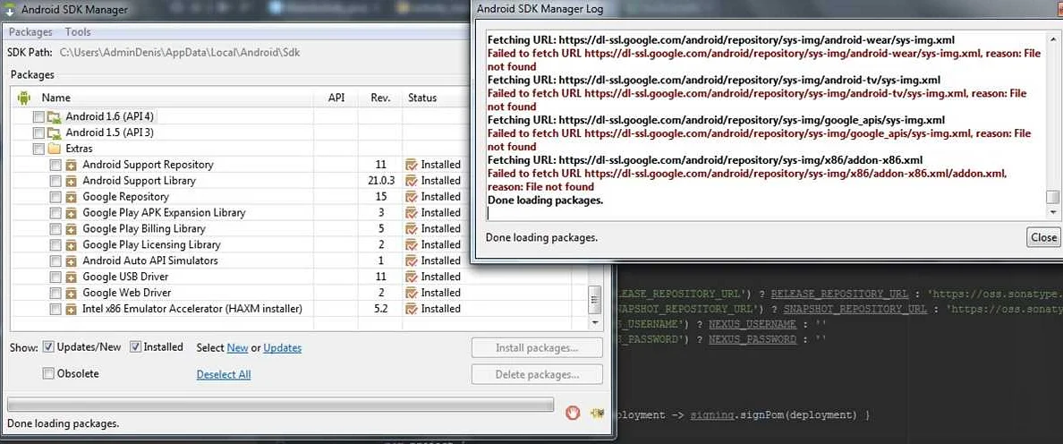Click the Google USB Driver package icon
Viewport: 1063px width, 444px height.
pos(72,277)
